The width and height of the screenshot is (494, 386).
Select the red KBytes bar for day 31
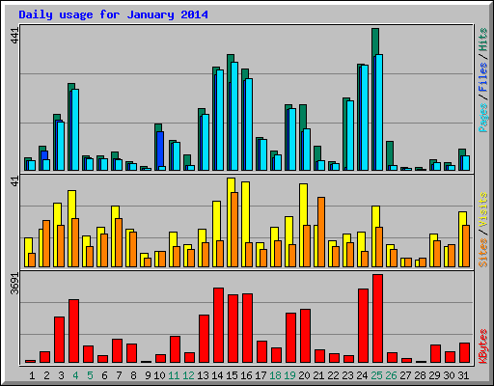[x=464, y=352]
